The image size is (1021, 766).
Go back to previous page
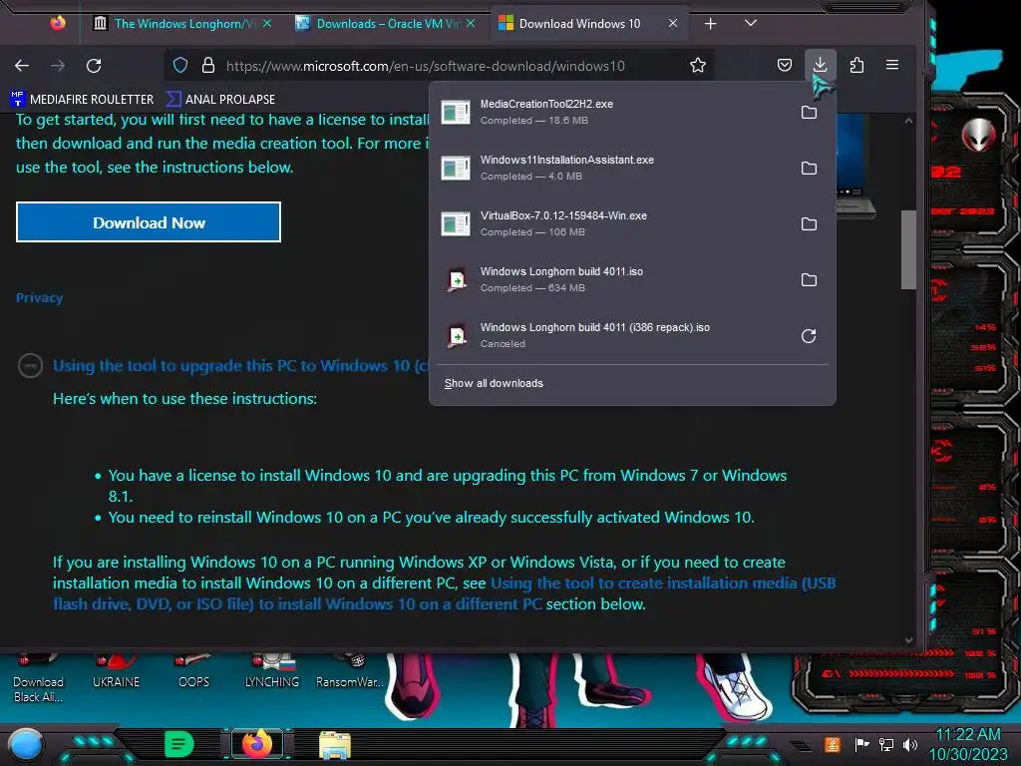pos(22,65)
